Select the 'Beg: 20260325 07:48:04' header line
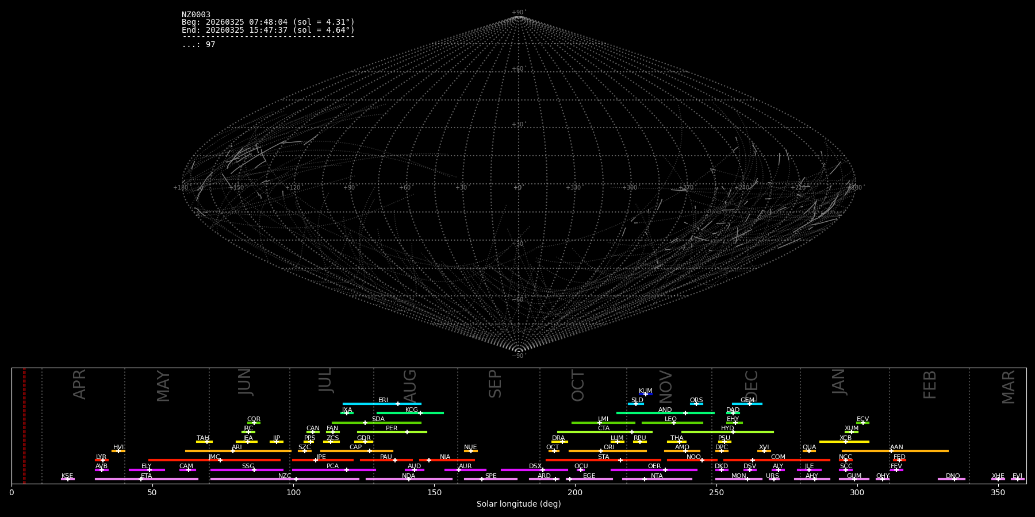This screenshot has width=1035, height=517. 268,22
